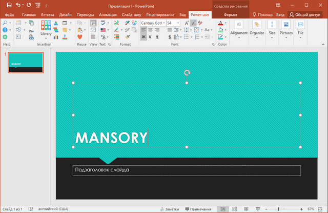Click the green settings gear in Help group
The width and height of the screenshot is (328, 213).
click(5, 37)
